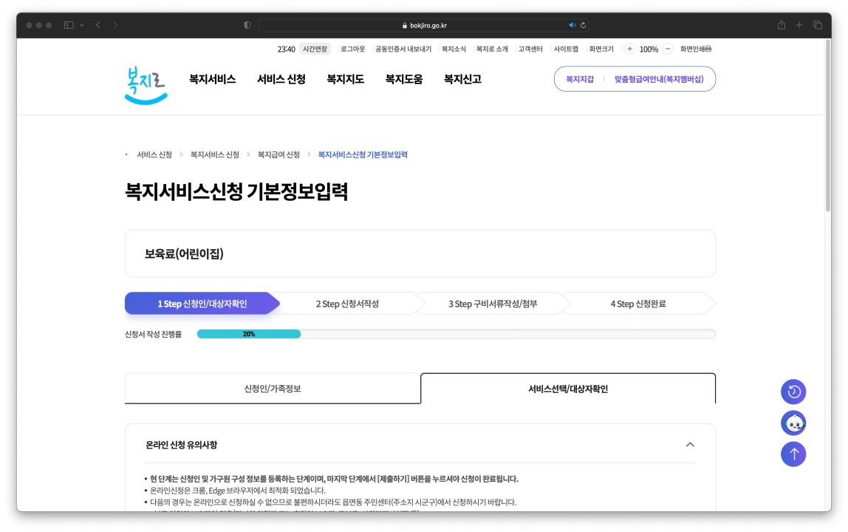Image resolution: width=848 pixels, height=532 pixels.
Task: Click the recent history clock icon
Action: click(x=793, y=392)
